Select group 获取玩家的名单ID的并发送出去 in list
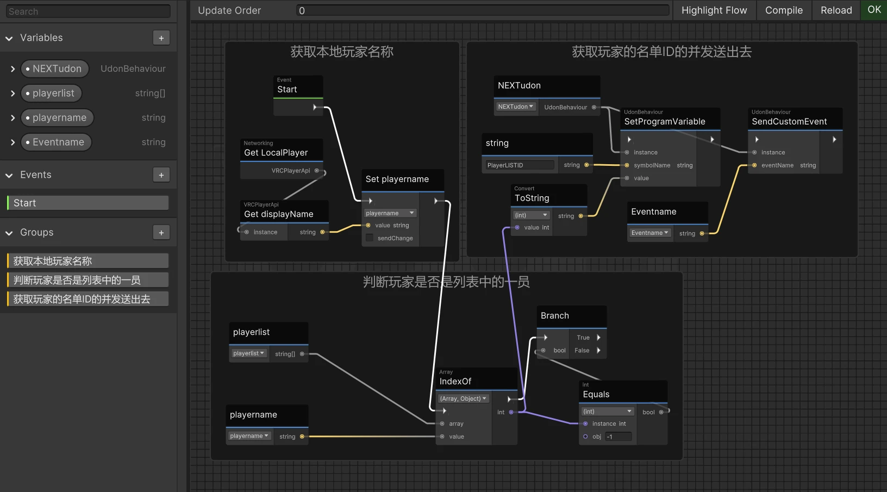887x492 pixels. (88, 299)
